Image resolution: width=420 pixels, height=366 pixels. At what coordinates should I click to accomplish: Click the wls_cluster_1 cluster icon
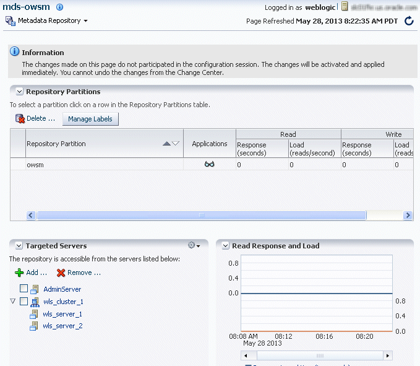(x=35, y=302)
